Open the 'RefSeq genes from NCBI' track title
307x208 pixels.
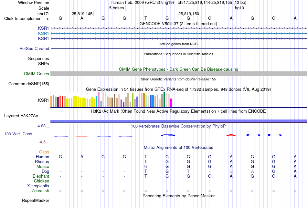[178, 44]
